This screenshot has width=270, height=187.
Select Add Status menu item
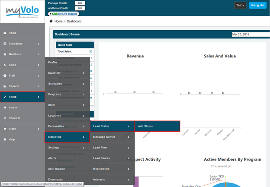(x=157, y=126)
